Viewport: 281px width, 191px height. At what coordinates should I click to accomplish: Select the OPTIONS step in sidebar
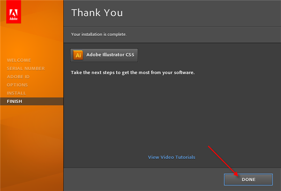pyautogui.click(x=17, y=85)
